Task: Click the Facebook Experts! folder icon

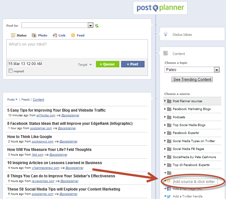Action: point(169,133)
